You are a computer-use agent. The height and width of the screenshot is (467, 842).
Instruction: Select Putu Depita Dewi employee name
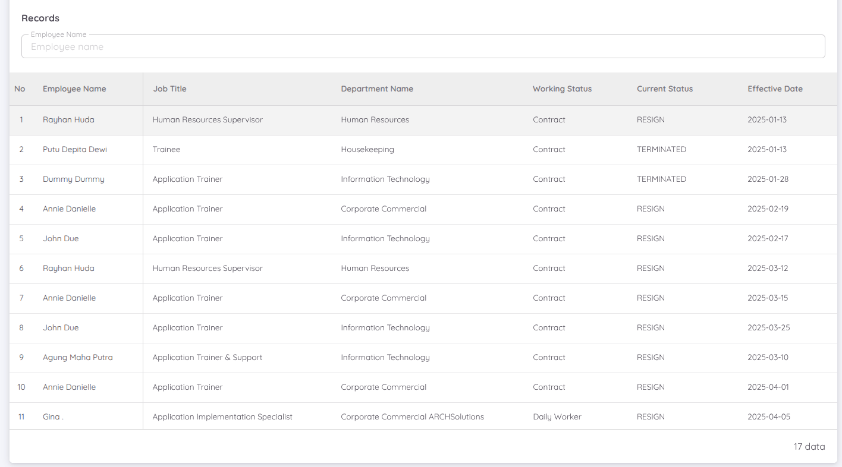click(74, 149)
